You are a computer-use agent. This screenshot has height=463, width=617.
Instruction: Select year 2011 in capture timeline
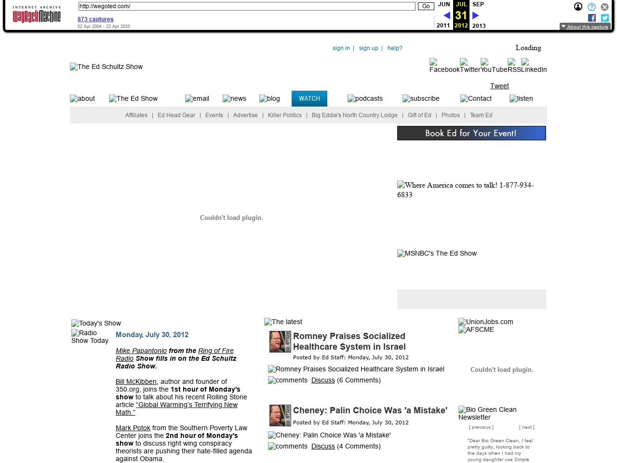coord(443,26)
